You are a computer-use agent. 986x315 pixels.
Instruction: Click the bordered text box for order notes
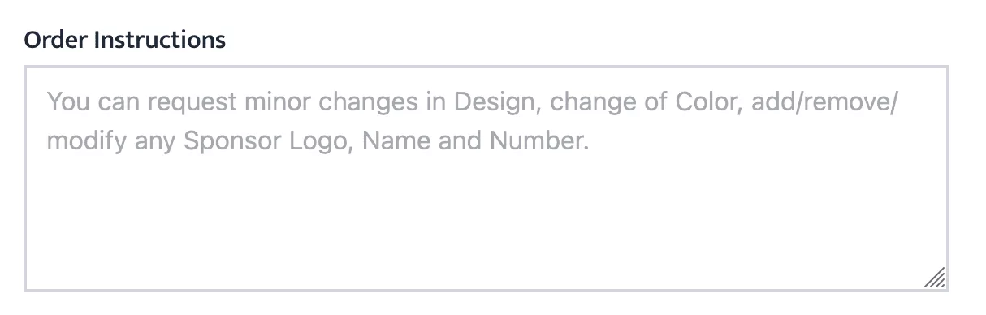pyautogui.click(x=487, y=179)
